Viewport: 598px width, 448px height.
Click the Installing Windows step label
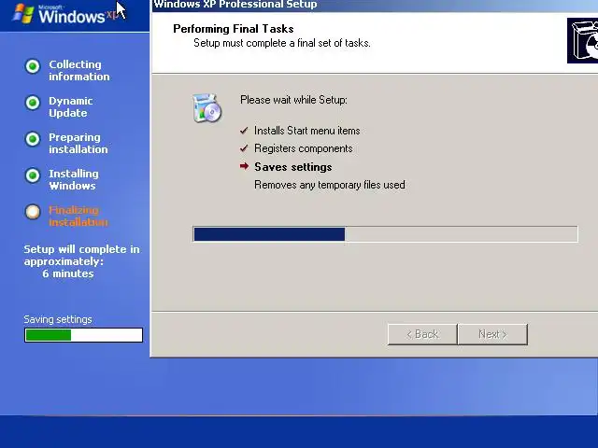(x=74, y=180)
